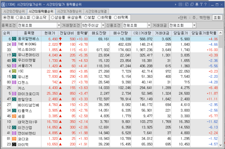Viewport: 225px width, 149px height.
Task: Click the 조회 search button
Action: pos(217,18)
